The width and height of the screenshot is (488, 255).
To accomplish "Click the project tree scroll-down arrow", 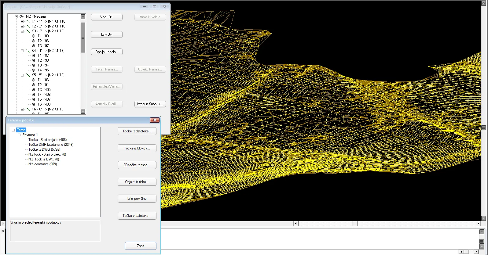I will 83,111.
